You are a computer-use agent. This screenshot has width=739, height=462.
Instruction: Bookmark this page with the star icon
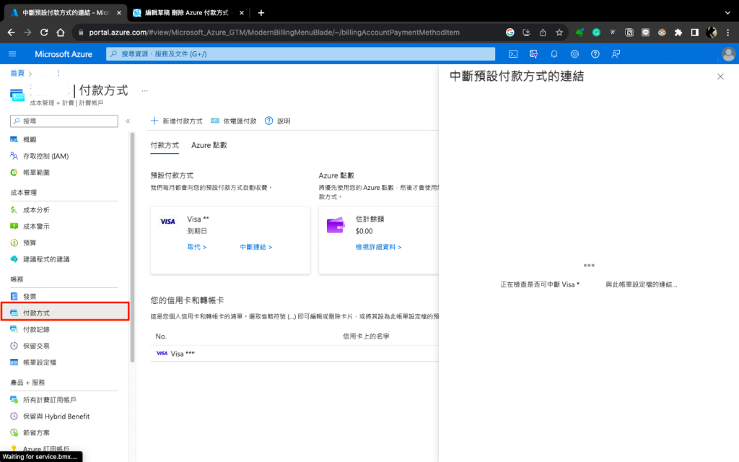coord(559,32)
